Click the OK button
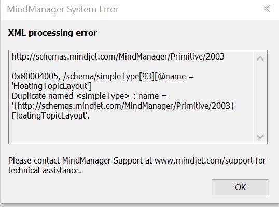This screenshot has width=279, height=207. pos(240,187)
